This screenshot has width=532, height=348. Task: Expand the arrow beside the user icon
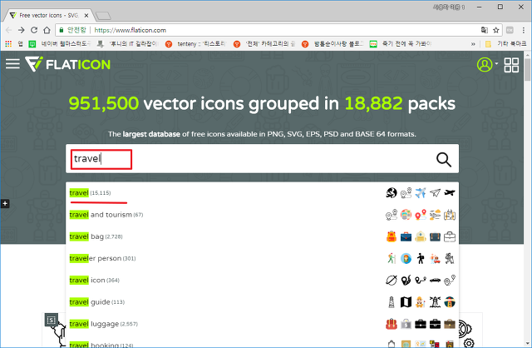[x=496, y=63]
